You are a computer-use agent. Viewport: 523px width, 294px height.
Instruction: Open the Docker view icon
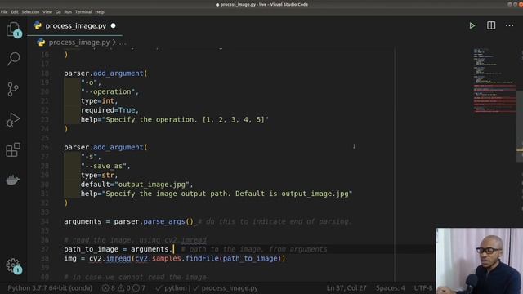tap(13, 180)
